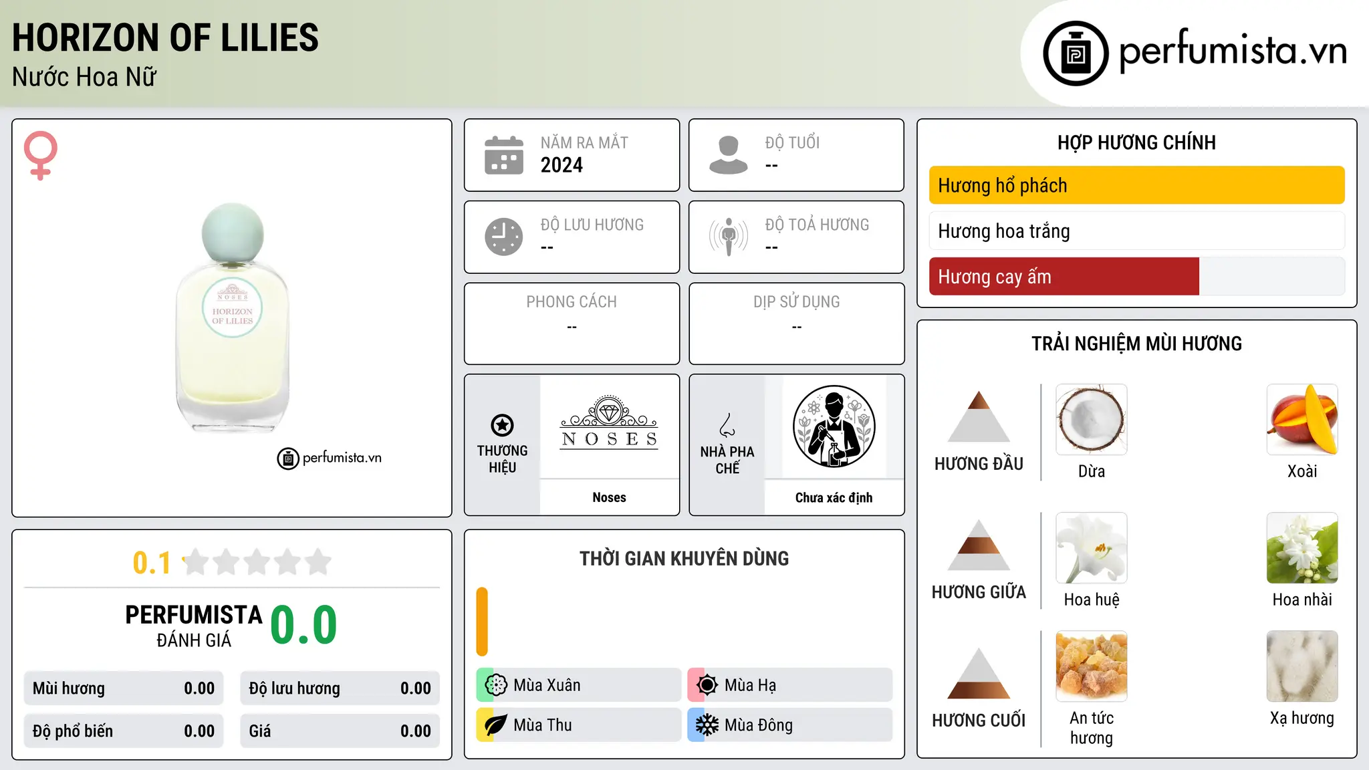Viewport: 1369px width, 770px height.
Task: Select the Mùa Hạ season label
Action: point(750,685)
